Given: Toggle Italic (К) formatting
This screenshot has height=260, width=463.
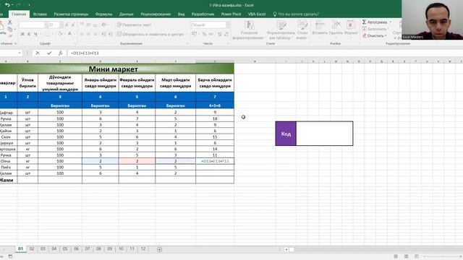Looking at the screenshot, I should point(29,34).
